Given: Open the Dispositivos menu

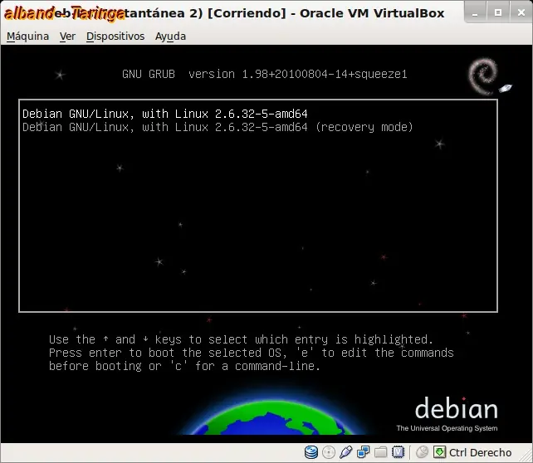Looking at the screenshot, I should click(115, 37).
